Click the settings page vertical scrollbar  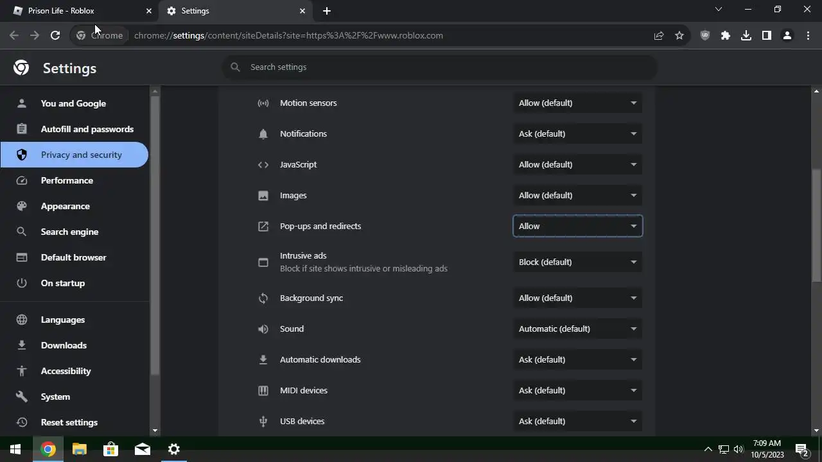click(817, 225)
